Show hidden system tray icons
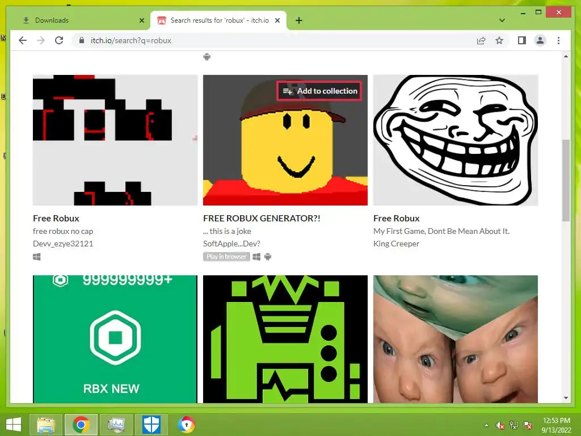This screenshot has width=581, height=436. [486, 425]
